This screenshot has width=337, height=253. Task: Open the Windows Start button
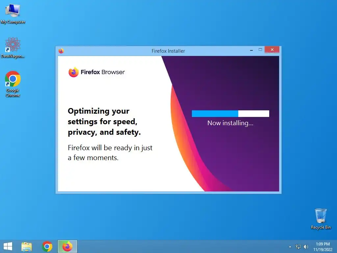[x=8, y=246]
